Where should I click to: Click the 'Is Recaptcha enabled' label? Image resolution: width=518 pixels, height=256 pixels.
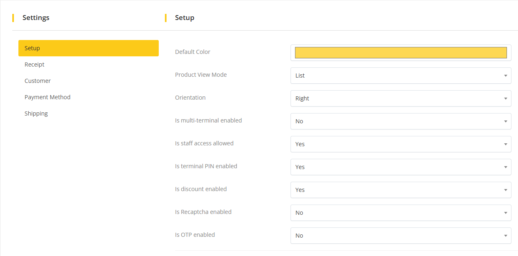point(203,212)
